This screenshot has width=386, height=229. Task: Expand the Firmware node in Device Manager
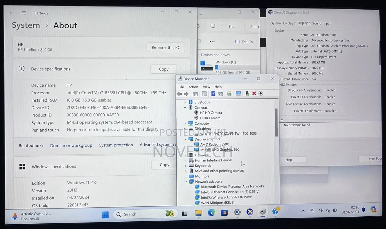[185, 155]
